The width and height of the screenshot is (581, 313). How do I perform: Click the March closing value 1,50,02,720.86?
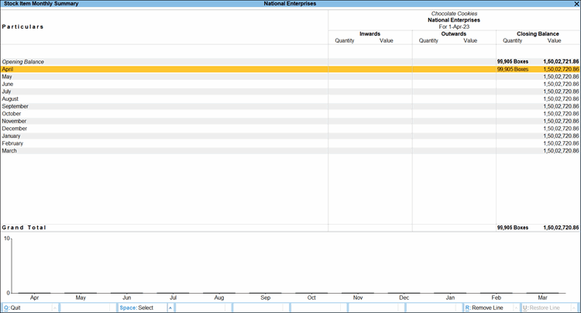(x=561, y=151)
